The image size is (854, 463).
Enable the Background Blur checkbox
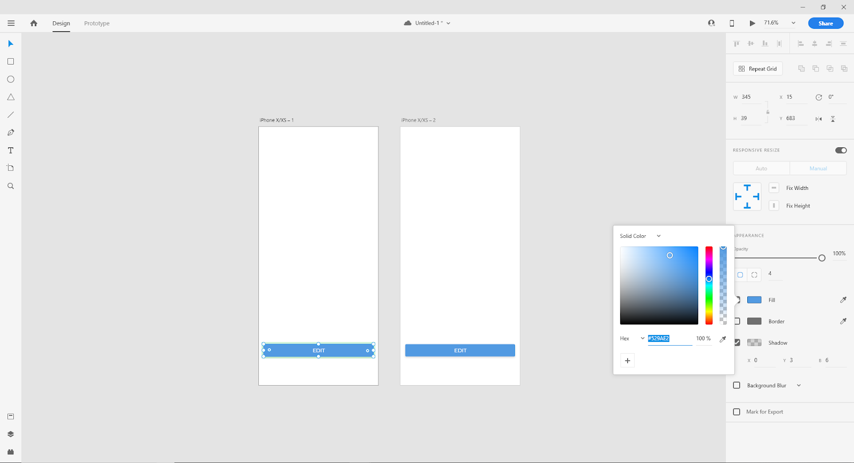(x=737, y=385)
